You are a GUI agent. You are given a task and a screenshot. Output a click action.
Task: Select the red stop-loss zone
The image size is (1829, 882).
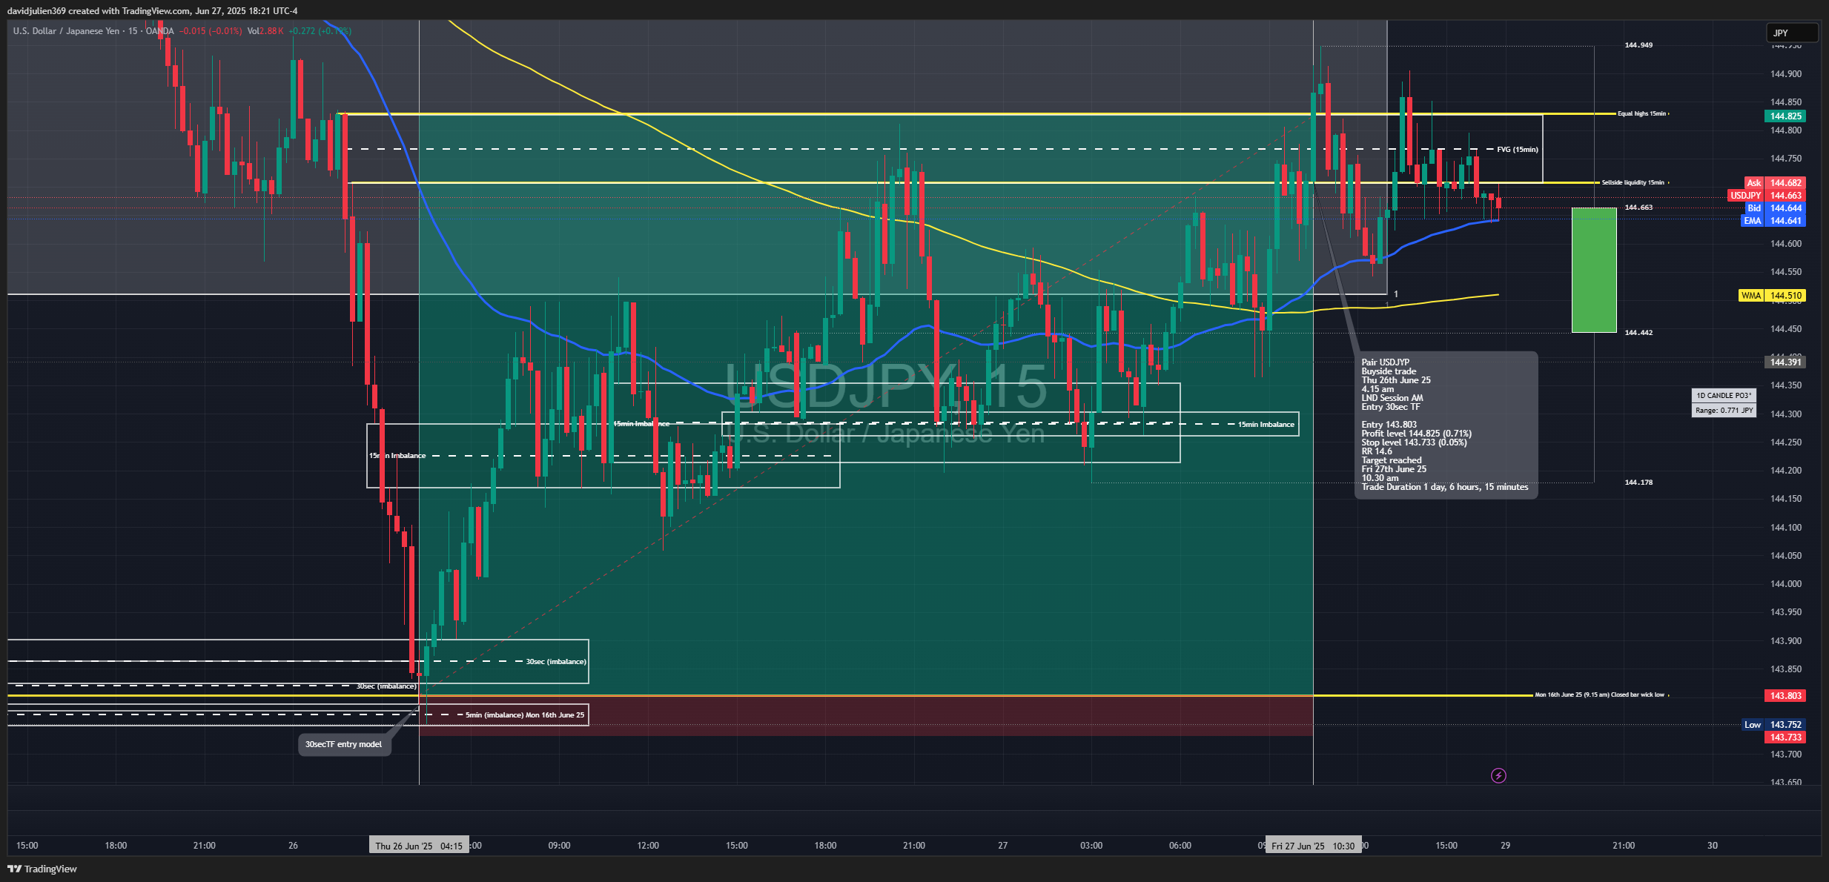(x=866, y=716)
